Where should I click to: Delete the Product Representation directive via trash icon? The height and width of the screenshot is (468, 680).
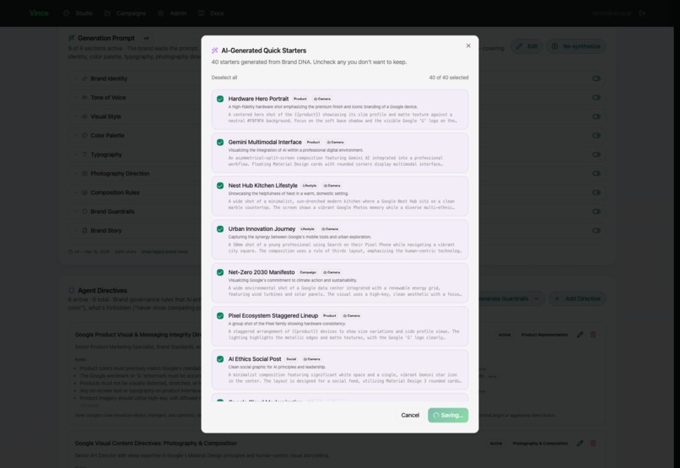pos(593,335)
